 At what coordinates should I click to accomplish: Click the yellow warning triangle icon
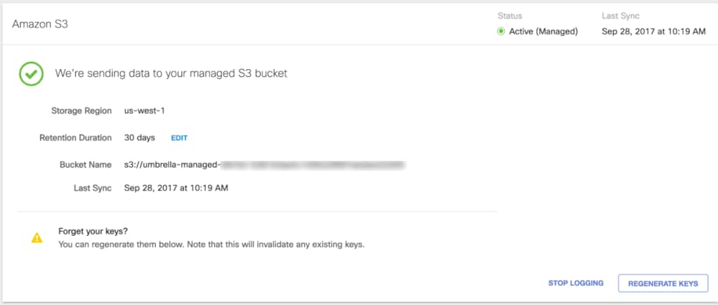click(x=37, y=238)
